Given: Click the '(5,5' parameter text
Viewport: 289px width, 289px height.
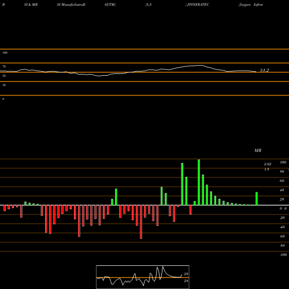Looking at the screenshot, I should coord(149,5).
